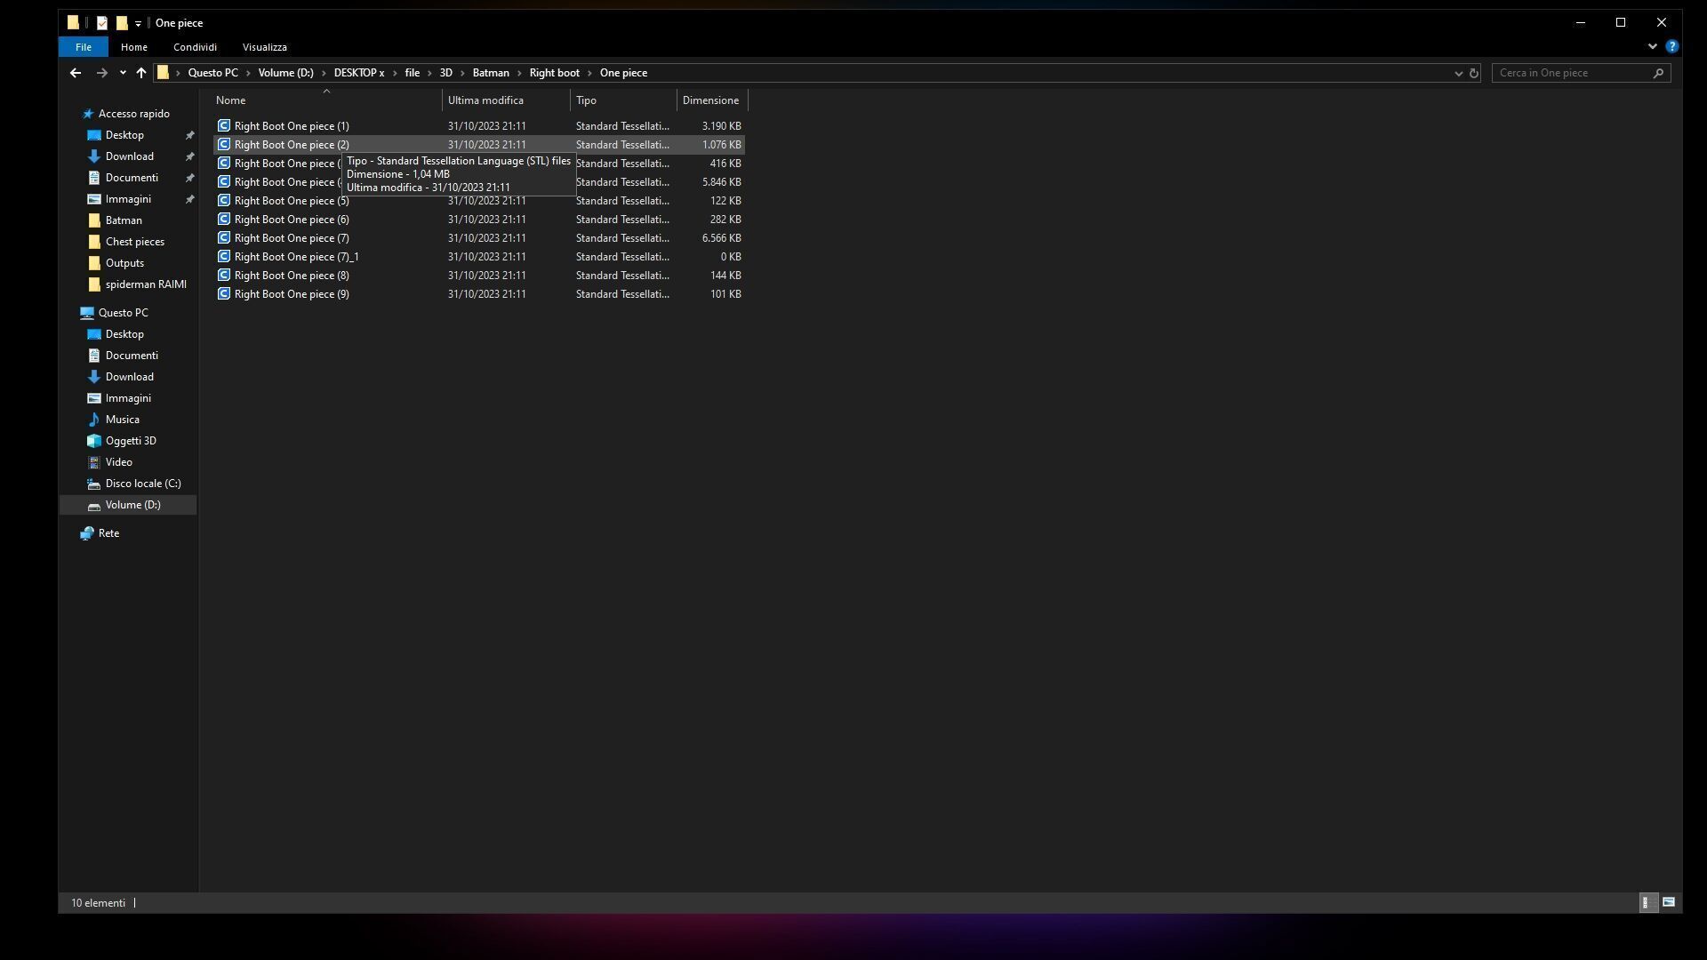Select file Right Boot One piece (7)_1
The image size is (1707, 960).
click(296, 257)
